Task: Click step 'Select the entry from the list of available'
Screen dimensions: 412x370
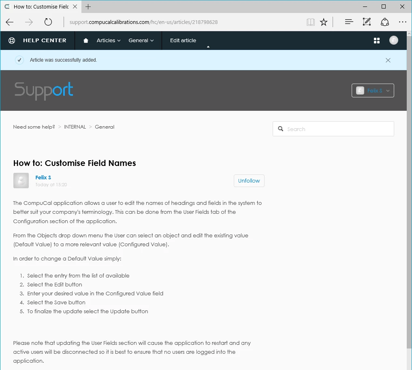Action: coord(78,275)
